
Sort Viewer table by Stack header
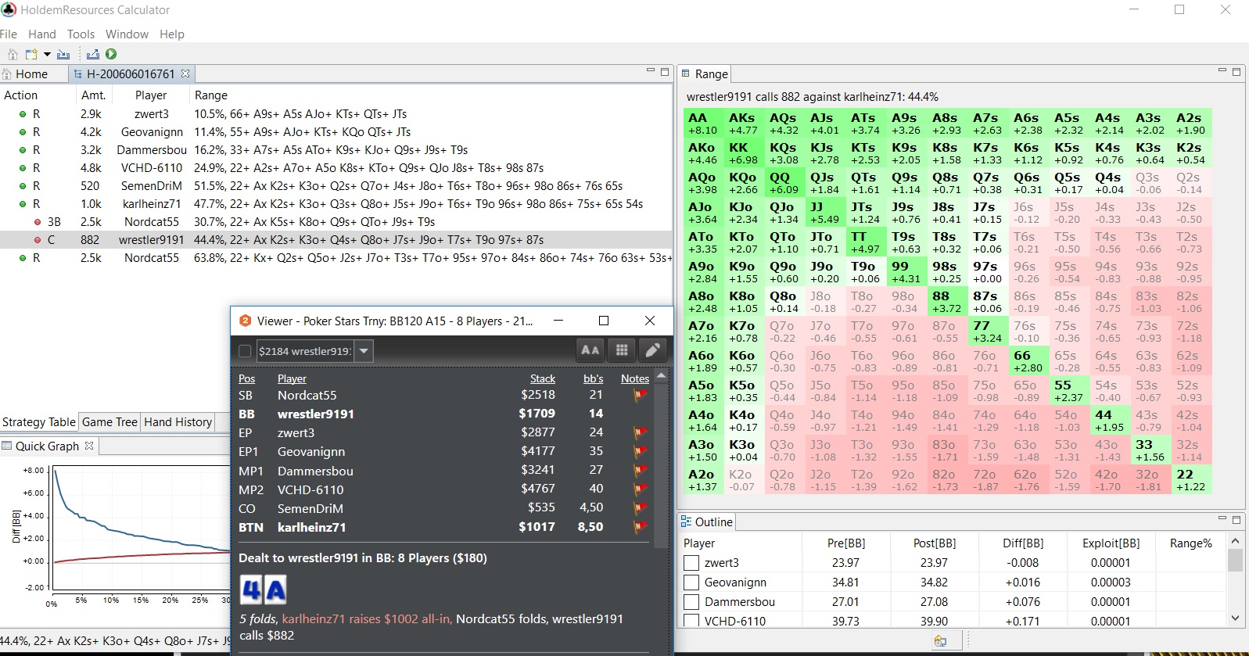point(543,378)
